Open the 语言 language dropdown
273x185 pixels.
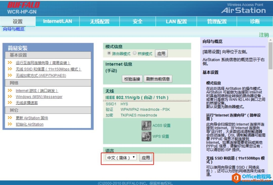click(121, 158)
